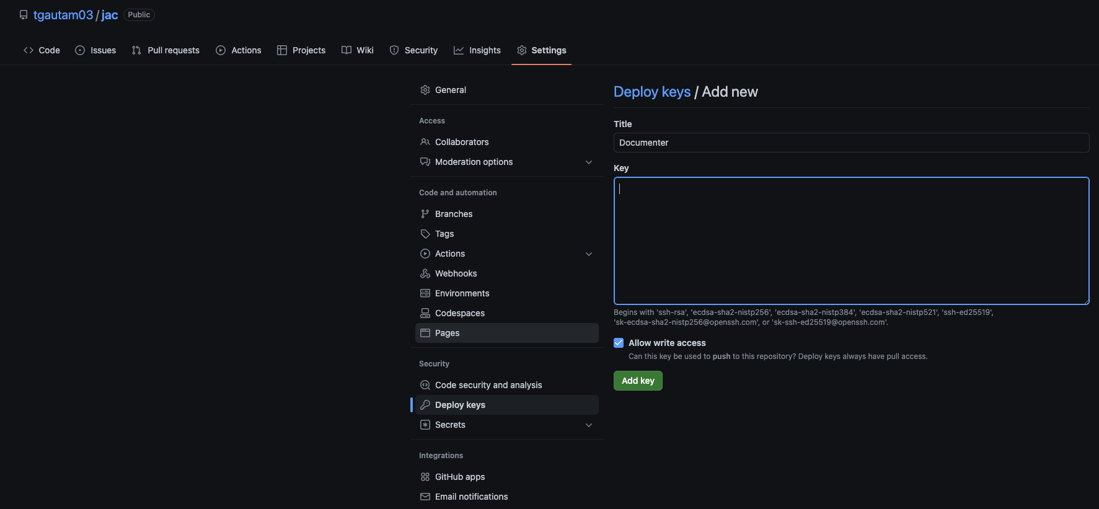Open the Insights tab
This screenshot has width=1099, height=509.
click(x=477, y=50)
